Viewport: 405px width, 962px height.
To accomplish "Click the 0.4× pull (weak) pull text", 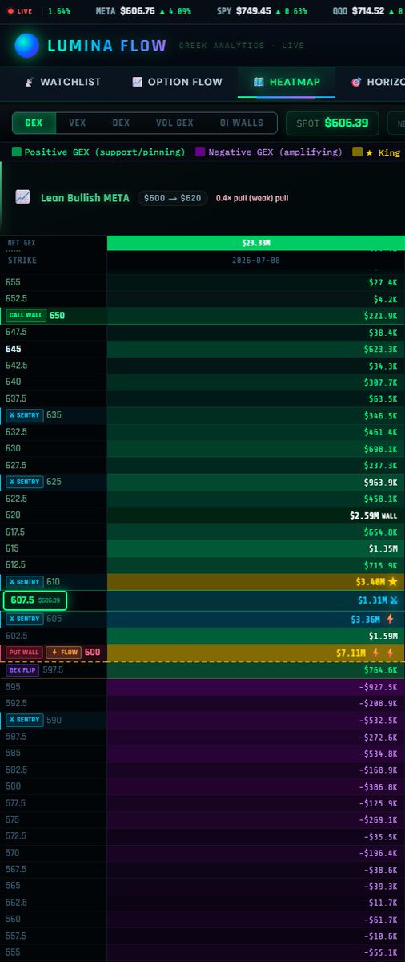I will click(x=252, y=198).
